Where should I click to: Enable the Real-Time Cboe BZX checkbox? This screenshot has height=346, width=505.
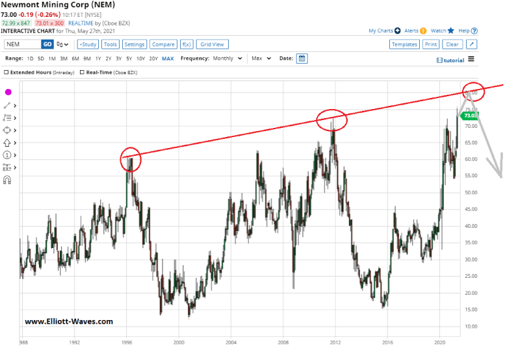[82, 72]
